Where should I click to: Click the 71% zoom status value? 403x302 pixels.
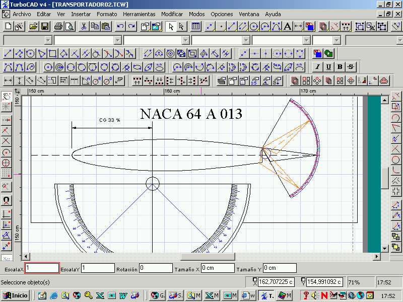[354, 282]
